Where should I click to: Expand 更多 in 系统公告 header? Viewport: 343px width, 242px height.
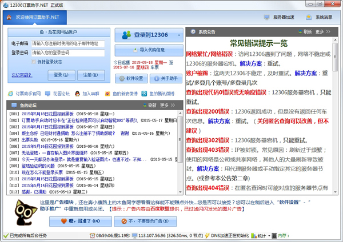click(x=323, y=31)
